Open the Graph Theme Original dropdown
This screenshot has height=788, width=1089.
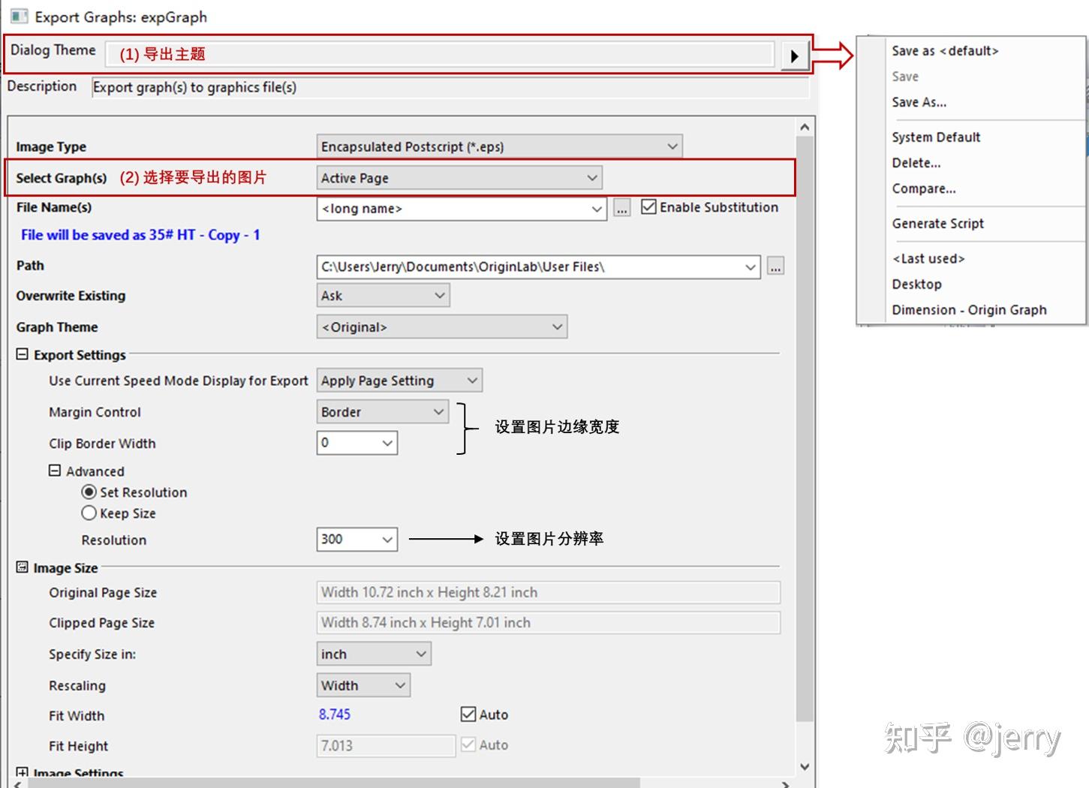click(442, 327)
